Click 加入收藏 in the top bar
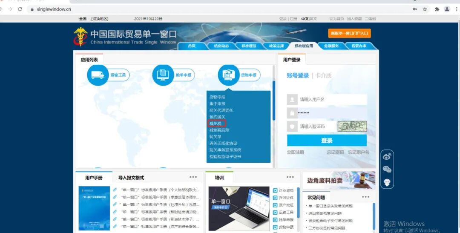Viewport: 460px width, 233px height. pos(354,19)
